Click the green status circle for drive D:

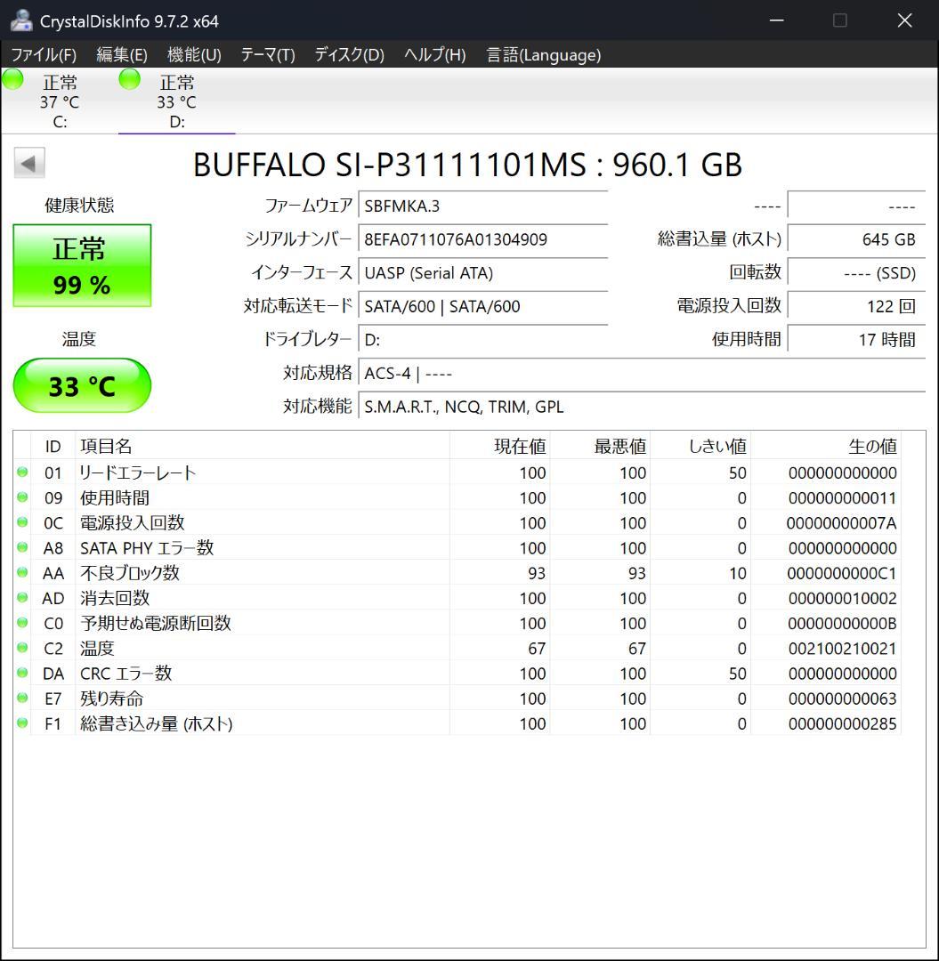tap(129, 79)
